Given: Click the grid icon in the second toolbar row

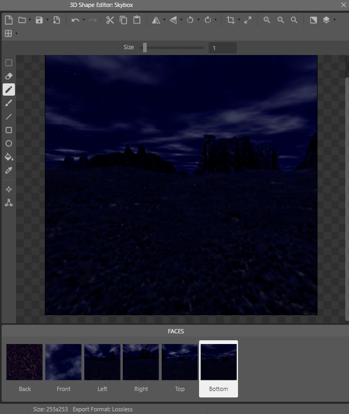Looking at the screenshot, I should (x=9, y=34).
